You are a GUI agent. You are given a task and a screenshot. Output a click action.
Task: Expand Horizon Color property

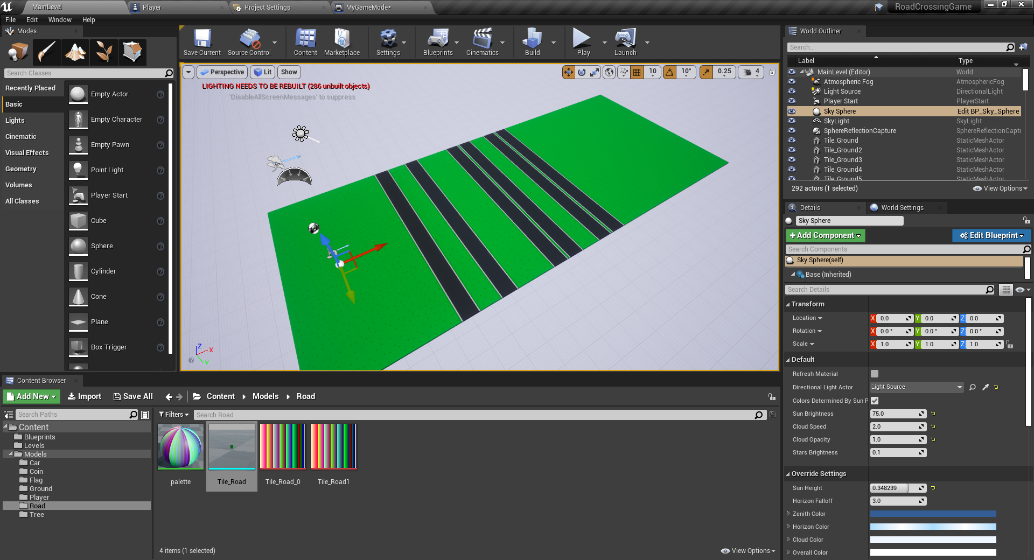coord(788,527)
